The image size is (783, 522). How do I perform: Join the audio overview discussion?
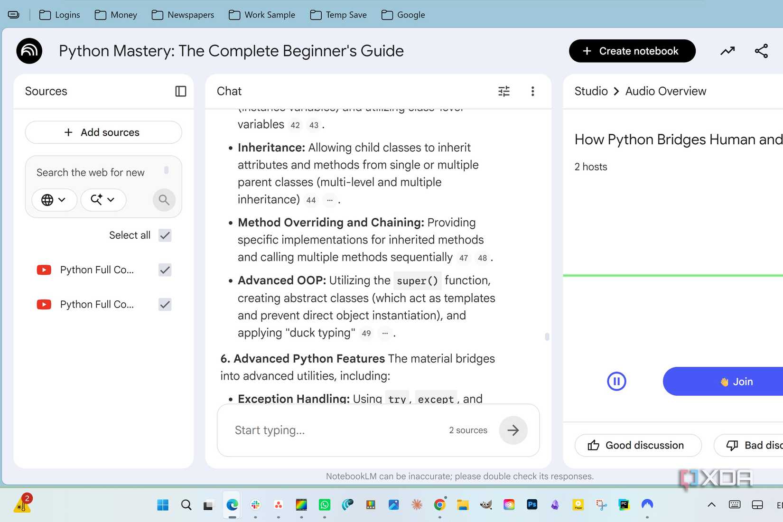723,381
